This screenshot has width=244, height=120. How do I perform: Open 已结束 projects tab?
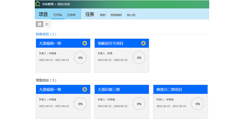pyautogui.click(x=71, y=15)
